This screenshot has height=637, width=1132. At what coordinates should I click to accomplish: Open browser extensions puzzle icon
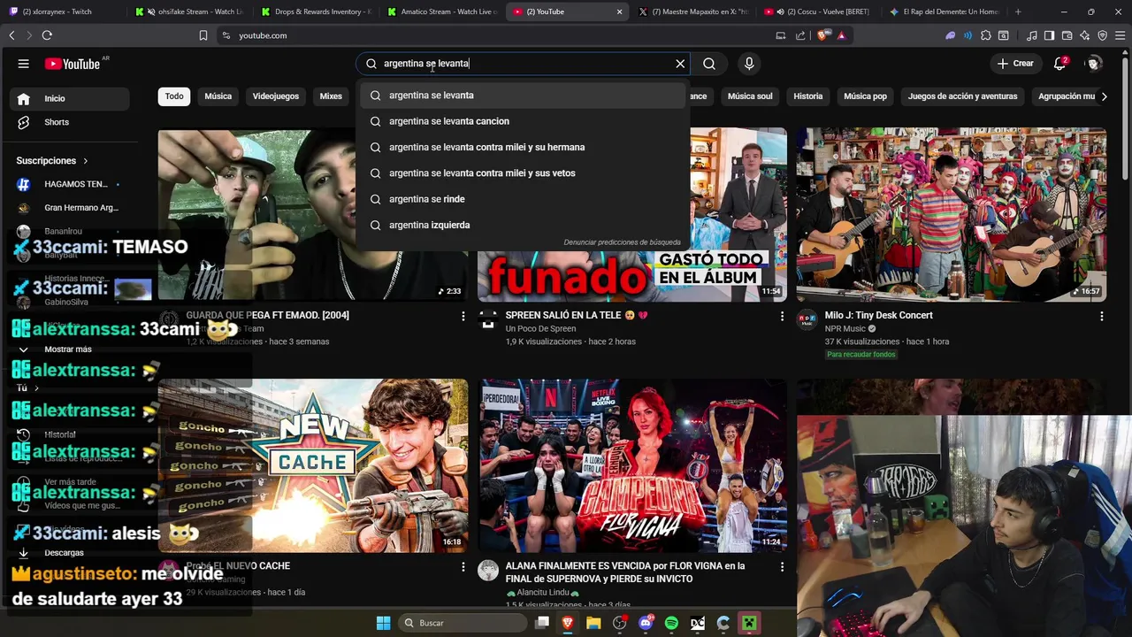986,35
